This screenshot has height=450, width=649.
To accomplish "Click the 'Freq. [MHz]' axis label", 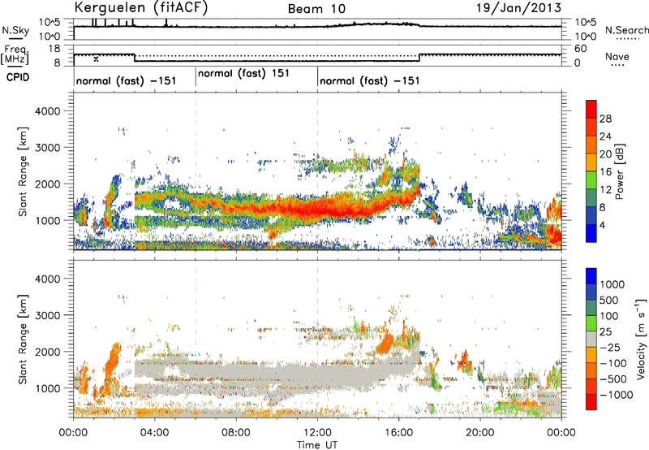I will tap(15, 54).
